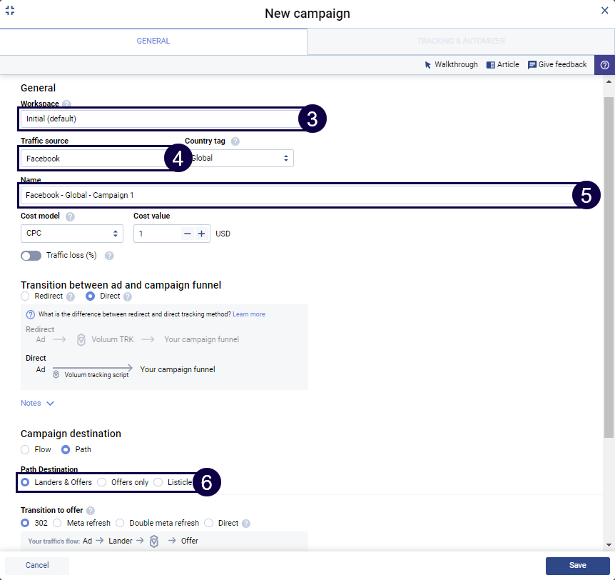Open the Learn more link
Screen dimensions: 615x580
248,314
